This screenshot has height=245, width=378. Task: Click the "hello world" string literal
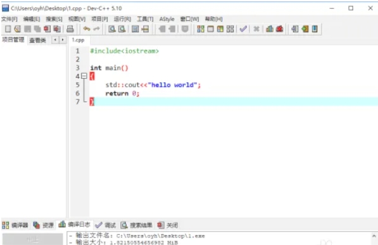(173, 85)
